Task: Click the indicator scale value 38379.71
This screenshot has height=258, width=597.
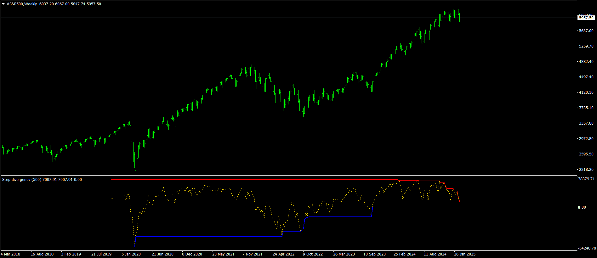Action: coord(587,179)
